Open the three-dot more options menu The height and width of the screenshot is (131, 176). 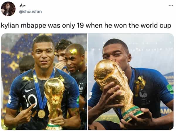171,5
